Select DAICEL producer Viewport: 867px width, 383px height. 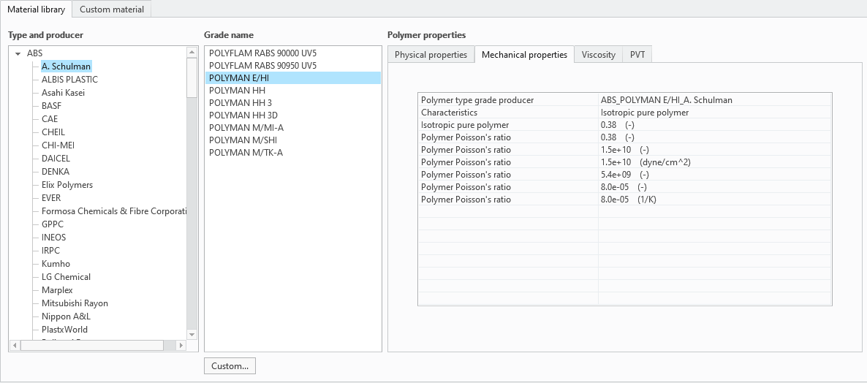pyautogui.click(x=56, y=159)
